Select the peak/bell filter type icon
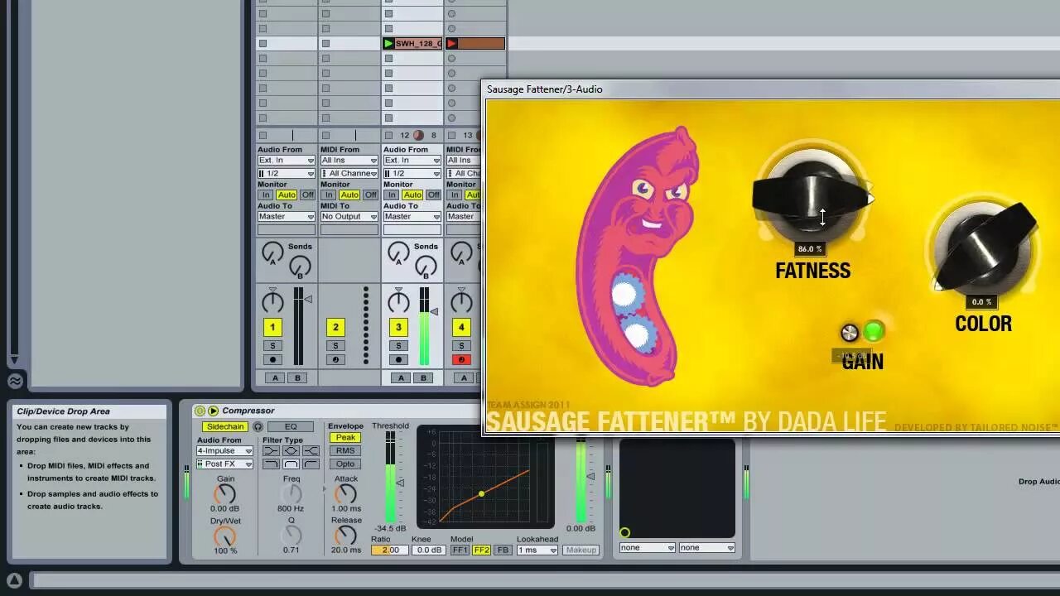1060x596 pixels. [x=291, y=451]
